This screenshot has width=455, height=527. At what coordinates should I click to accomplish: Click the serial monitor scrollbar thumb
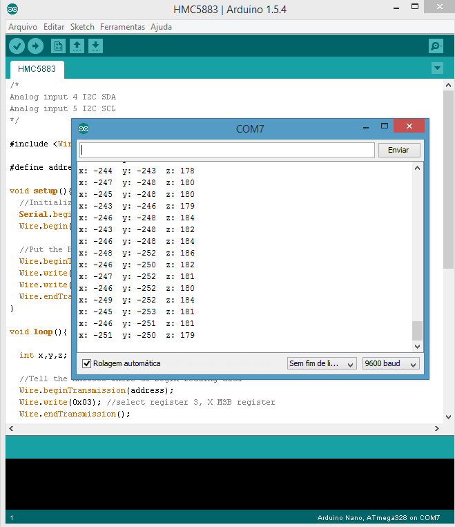point(417,331)
